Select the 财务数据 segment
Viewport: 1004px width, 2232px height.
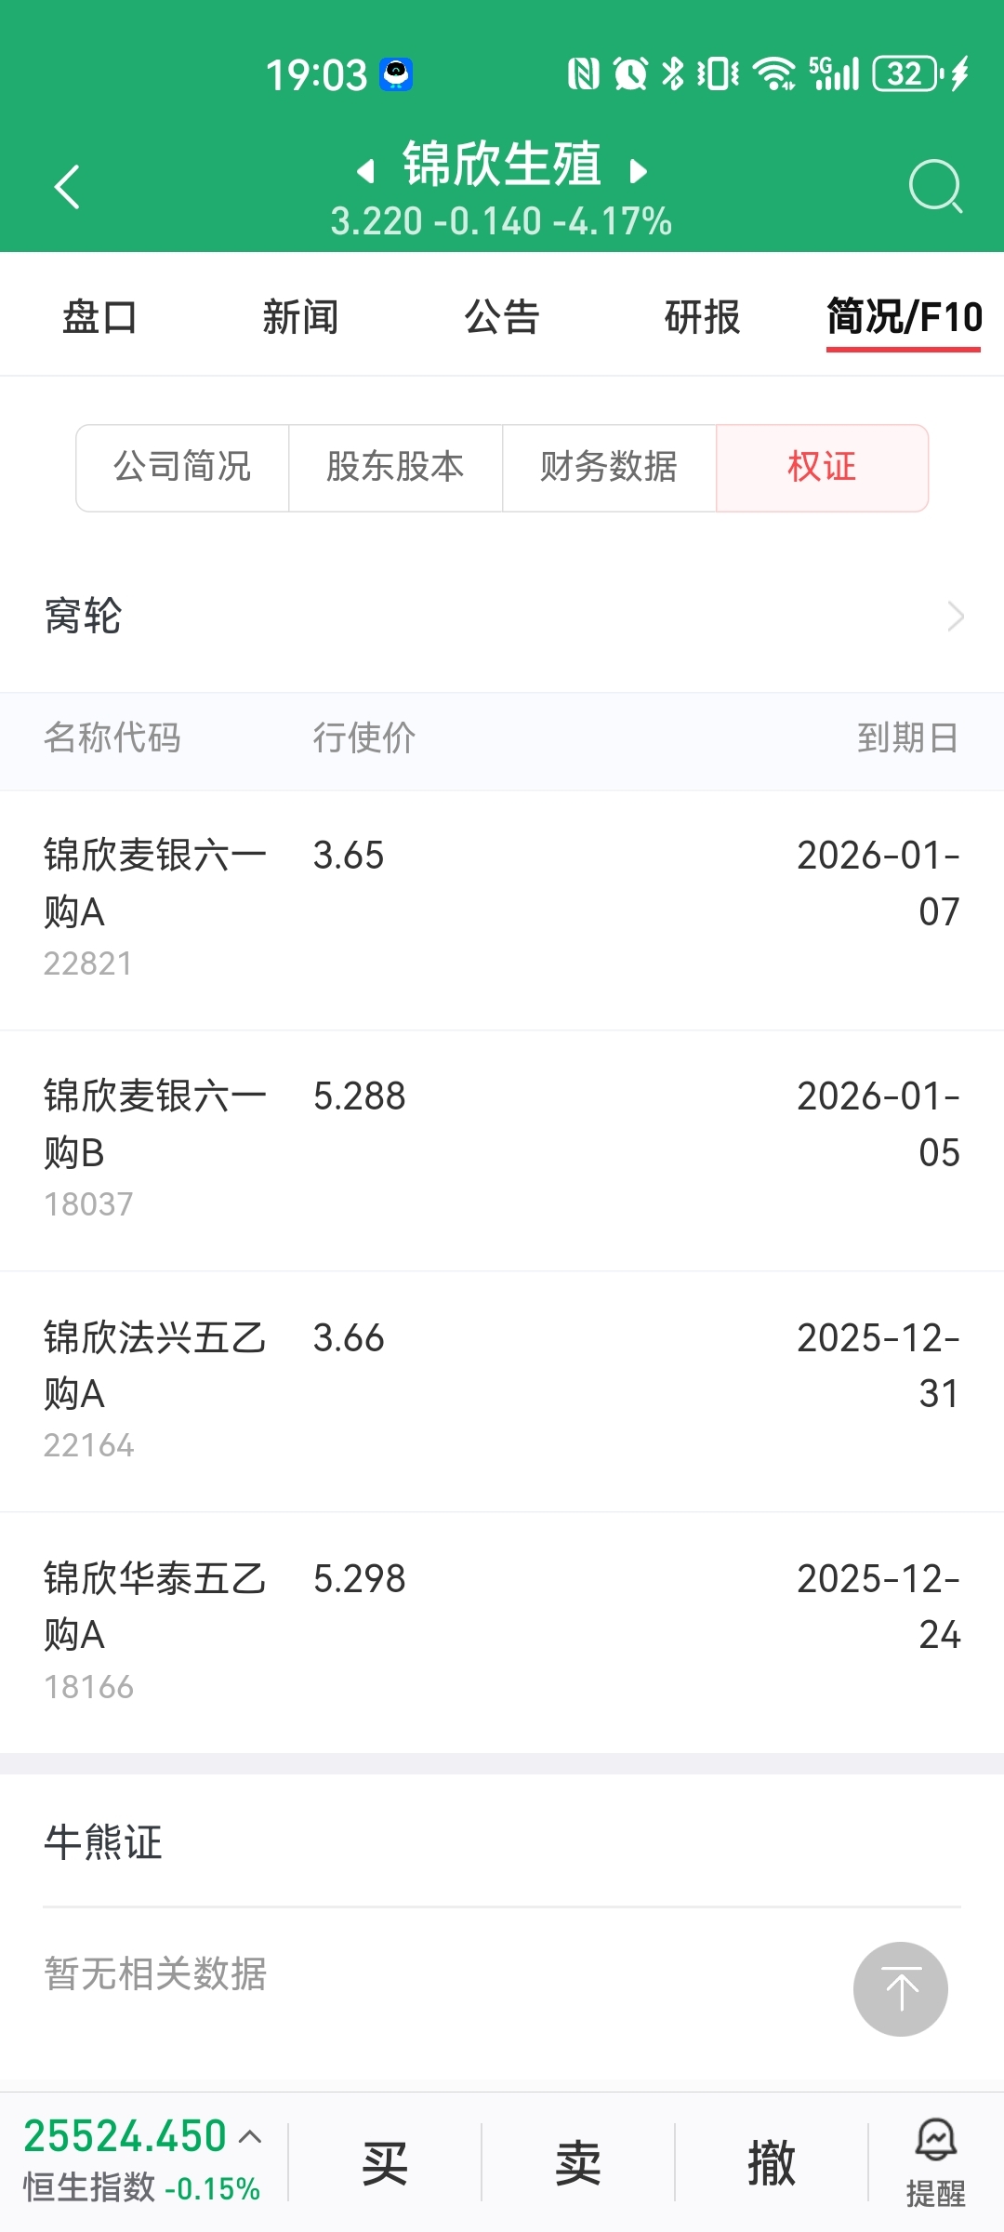pyautogui.click(x=610, y=468)
